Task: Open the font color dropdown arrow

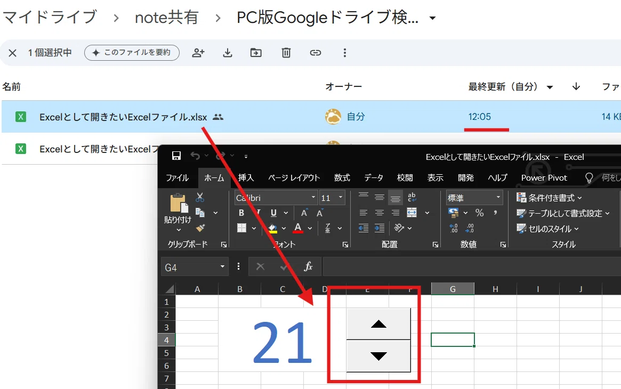Action: pos(310,228)
